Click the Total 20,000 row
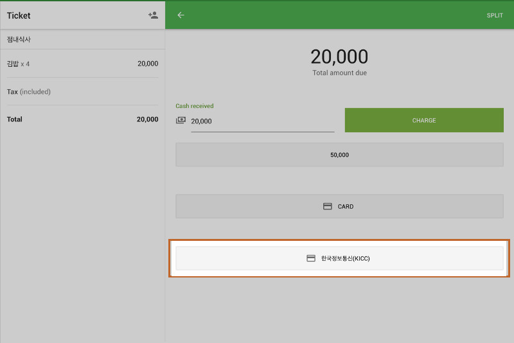This screenshot has width=514, height=343. click(x=83, y=119)
